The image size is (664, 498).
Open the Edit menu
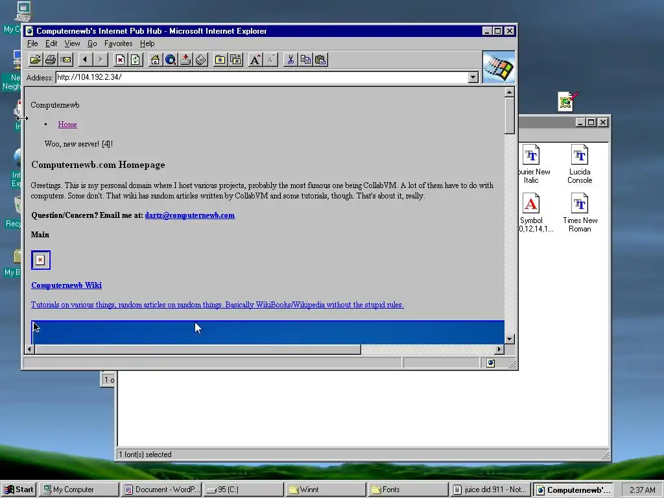coord(51,43)
